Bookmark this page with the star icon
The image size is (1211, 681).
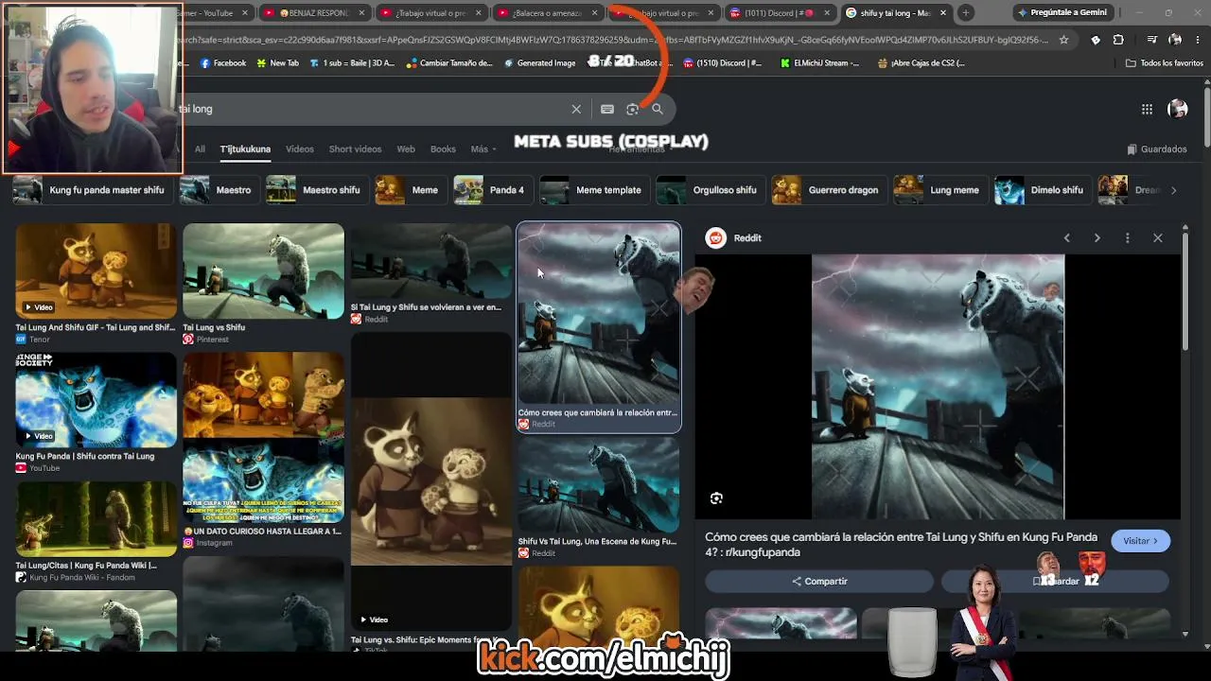point(1063,40)
